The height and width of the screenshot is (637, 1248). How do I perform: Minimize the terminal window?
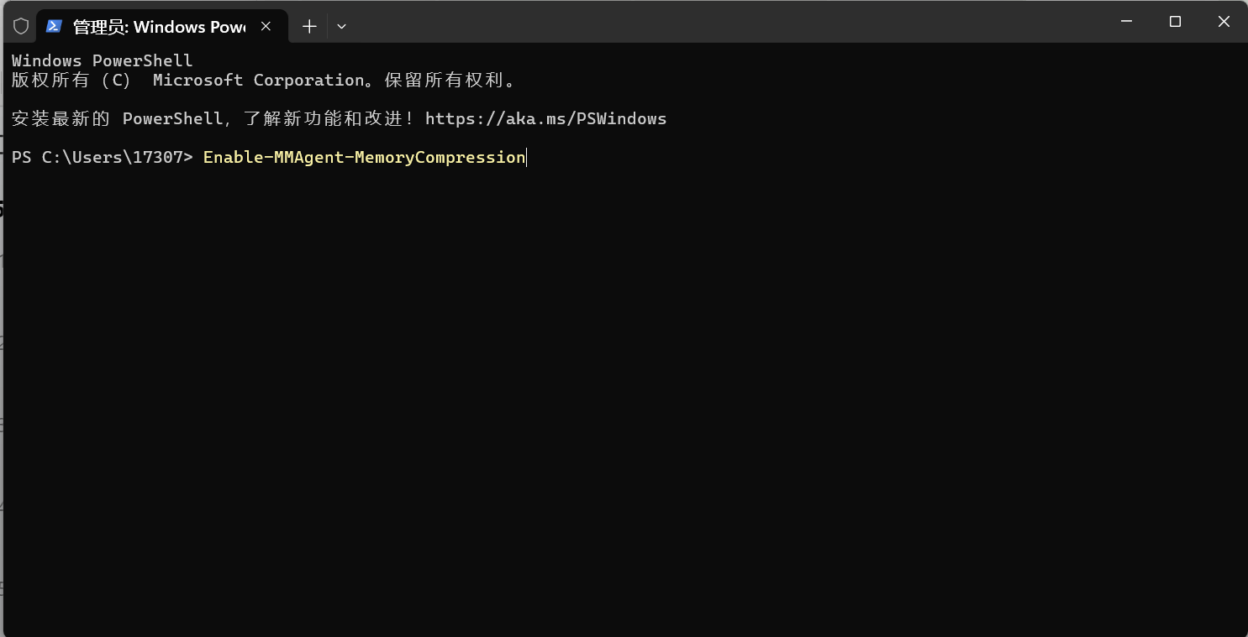(x=1127, y=22)
